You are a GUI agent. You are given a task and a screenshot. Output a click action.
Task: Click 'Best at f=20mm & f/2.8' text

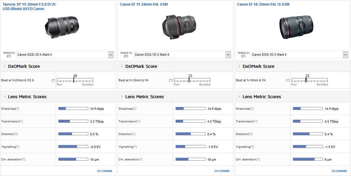[x=18, y=80]
